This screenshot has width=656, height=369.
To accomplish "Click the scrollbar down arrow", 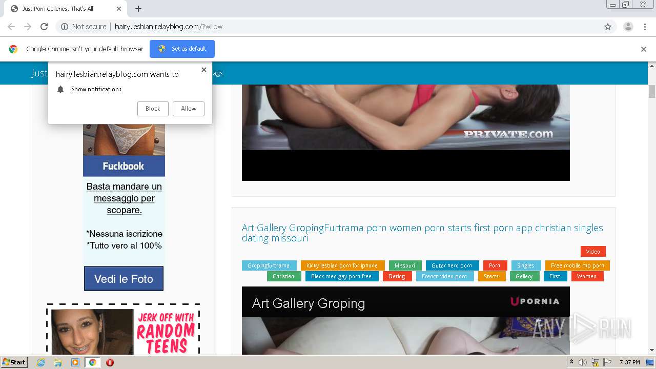I will [652, 351].
